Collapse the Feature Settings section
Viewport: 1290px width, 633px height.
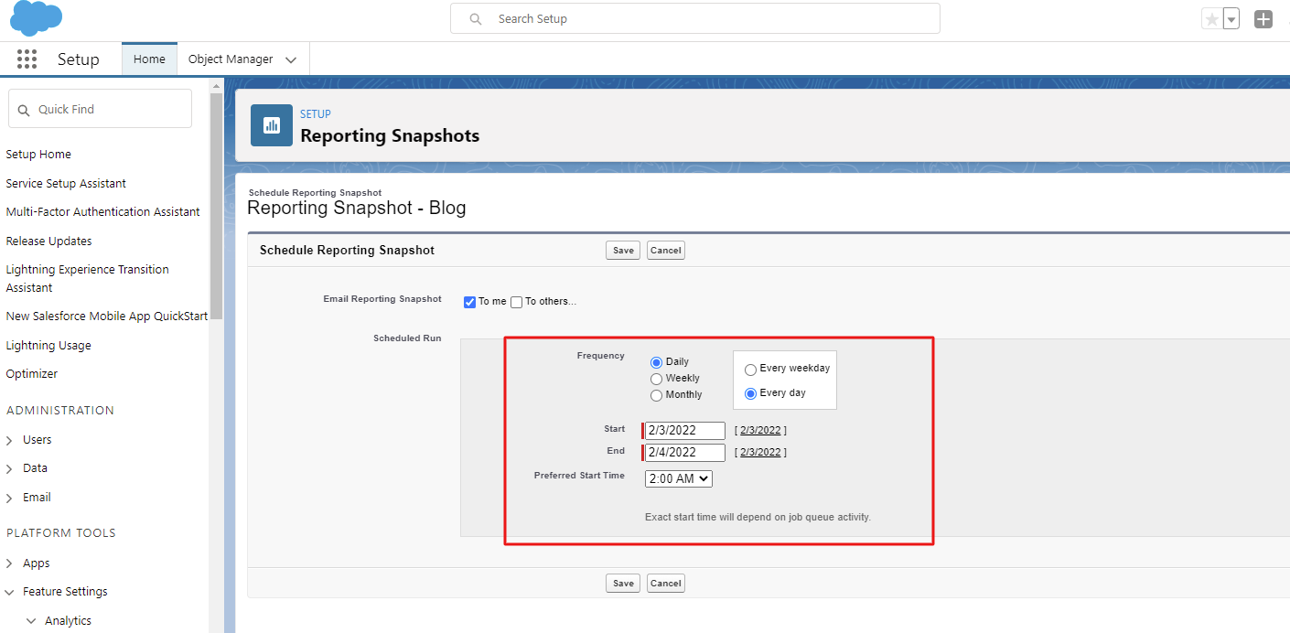9,592
